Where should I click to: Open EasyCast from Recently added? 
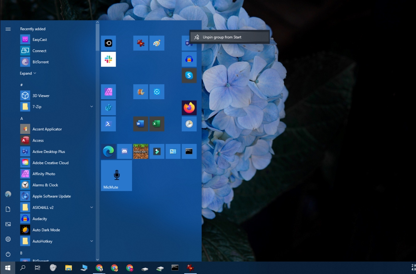coord(57,40)
